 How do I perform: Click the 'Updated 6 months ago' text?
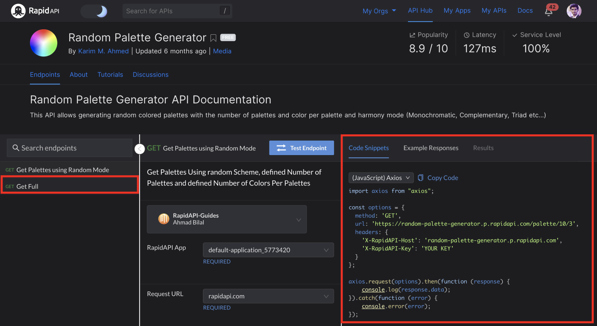point(171,51)
